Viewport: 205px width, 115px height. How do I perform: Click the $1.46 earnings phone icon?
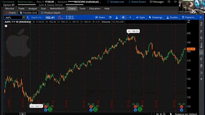pyautogui.click(x=182, y=107)
